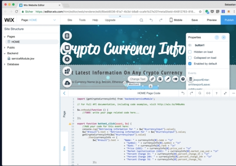This screenshot has height=166, width=236.
Task: Undo last editor action in top bar
Action: pyautogui.click(x=151, y=20)
